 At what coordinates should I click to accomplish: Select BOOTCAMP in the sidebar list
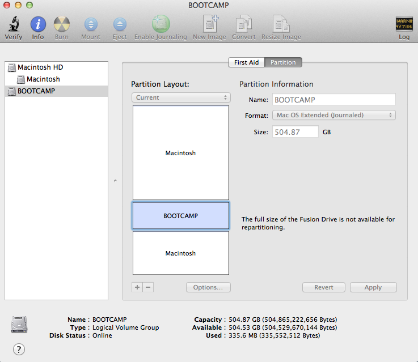[x=57, y=91]
